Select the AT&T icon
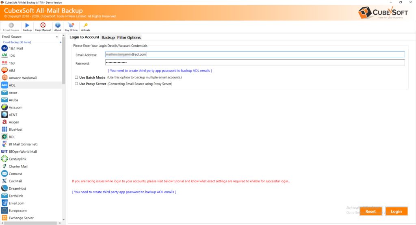416x225 pixels. pyautogui.click(x=4, y=115)
